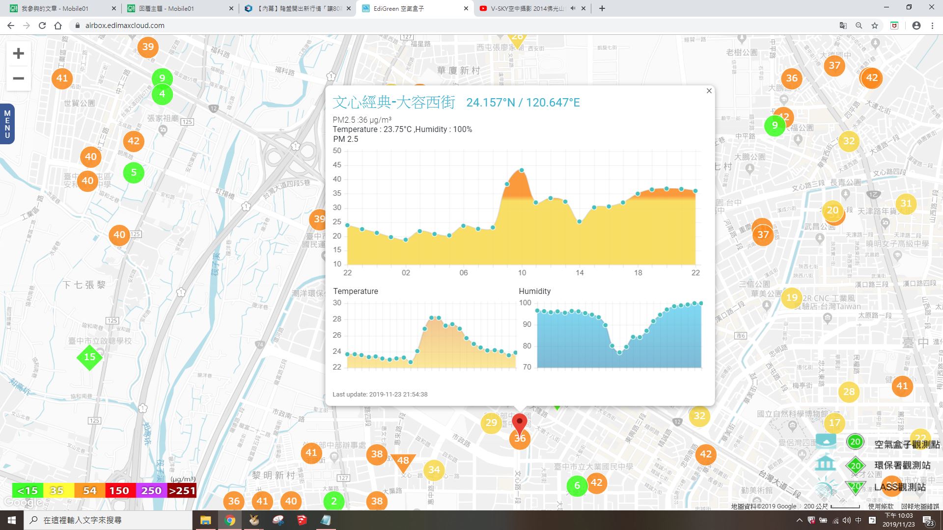Select the orange triangle LASS marker 48
The height and width of the screenshot is (530, 943).
403,461
